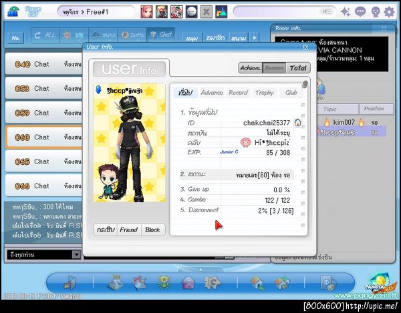Select room 065 Chat row
The image size is (401, 313).
click(x=44, y=162)
